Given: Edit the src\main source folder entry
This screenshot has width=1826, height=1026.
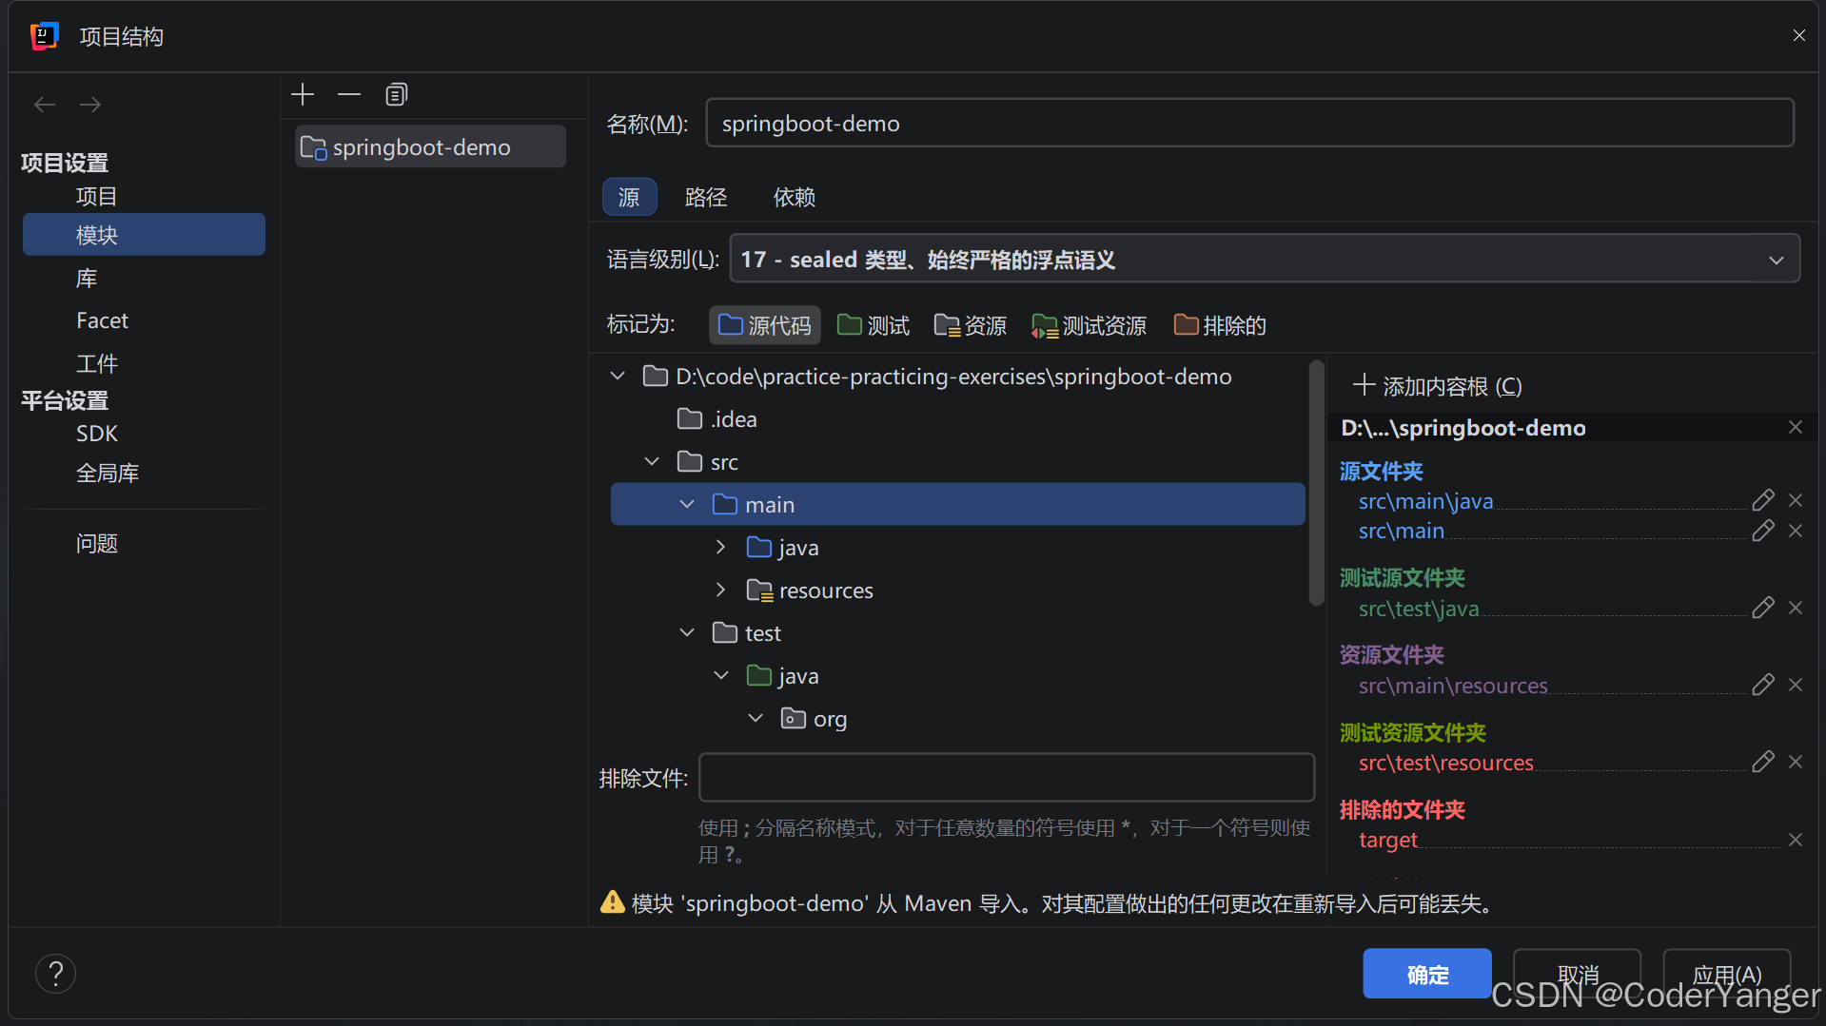Looking at the screenshot, I should (1762, 531).
